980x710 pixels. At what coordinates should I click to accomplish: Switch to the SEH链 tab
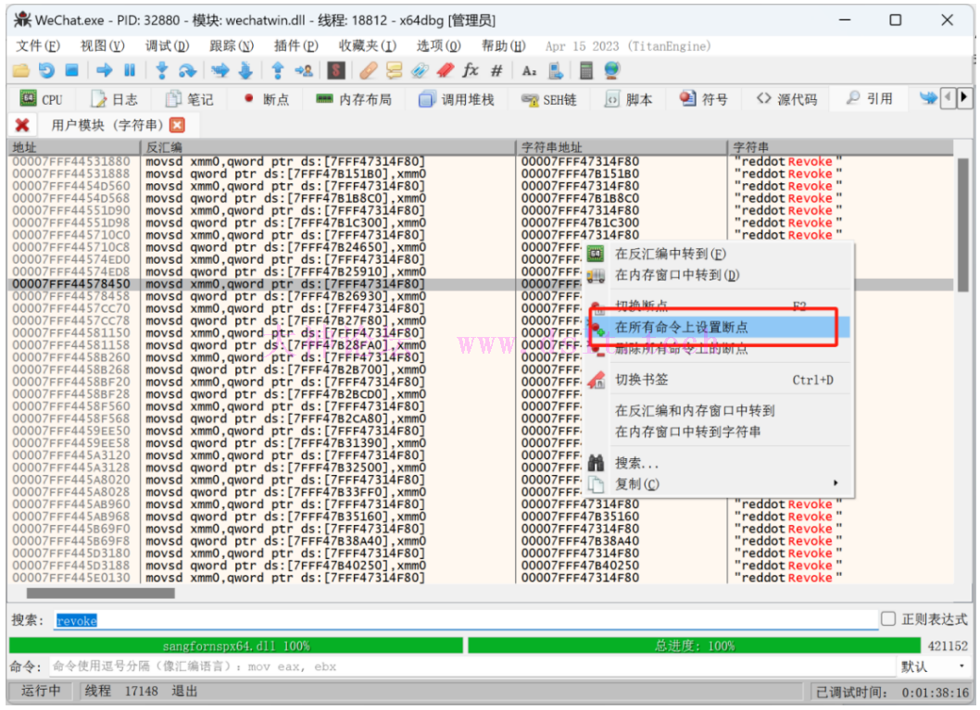click(x=549, y=99)
